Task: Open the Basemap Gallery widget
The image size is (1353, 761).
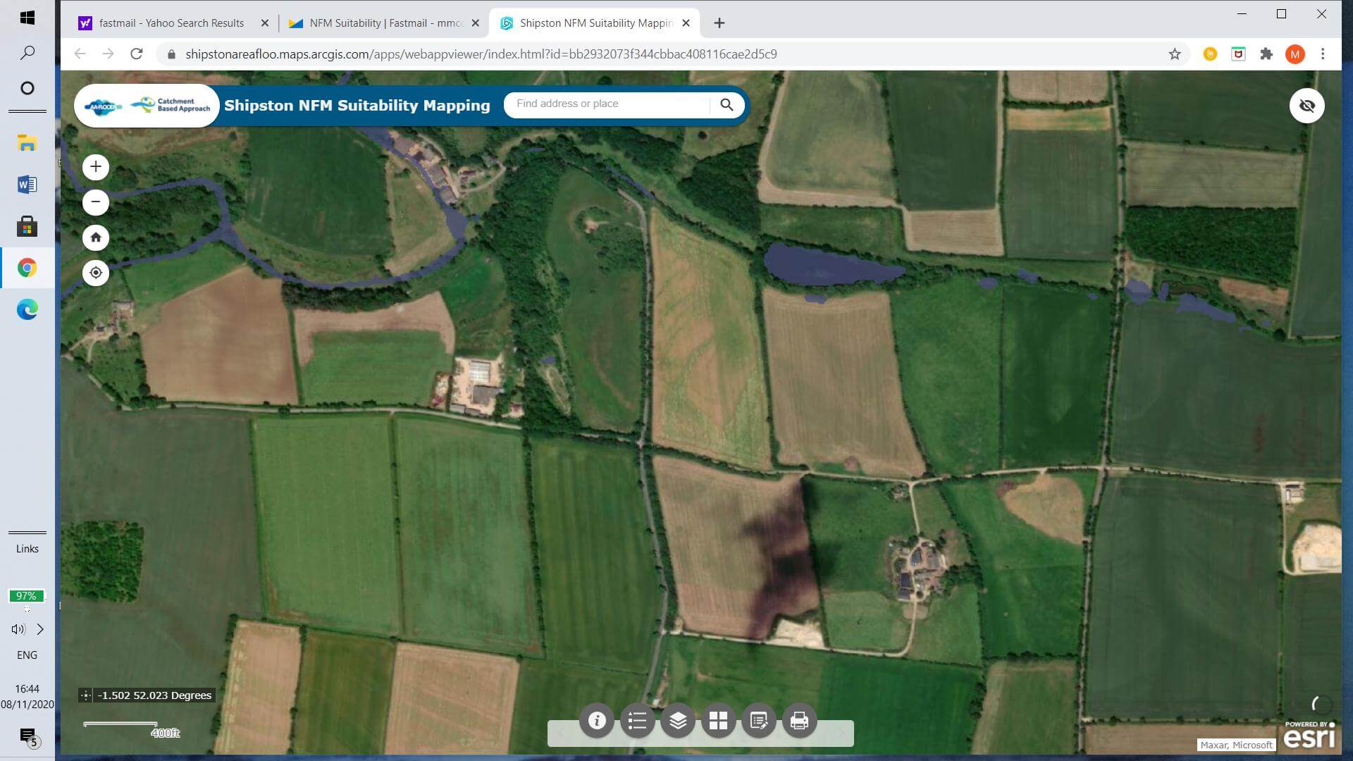Action: coord(718,721)
